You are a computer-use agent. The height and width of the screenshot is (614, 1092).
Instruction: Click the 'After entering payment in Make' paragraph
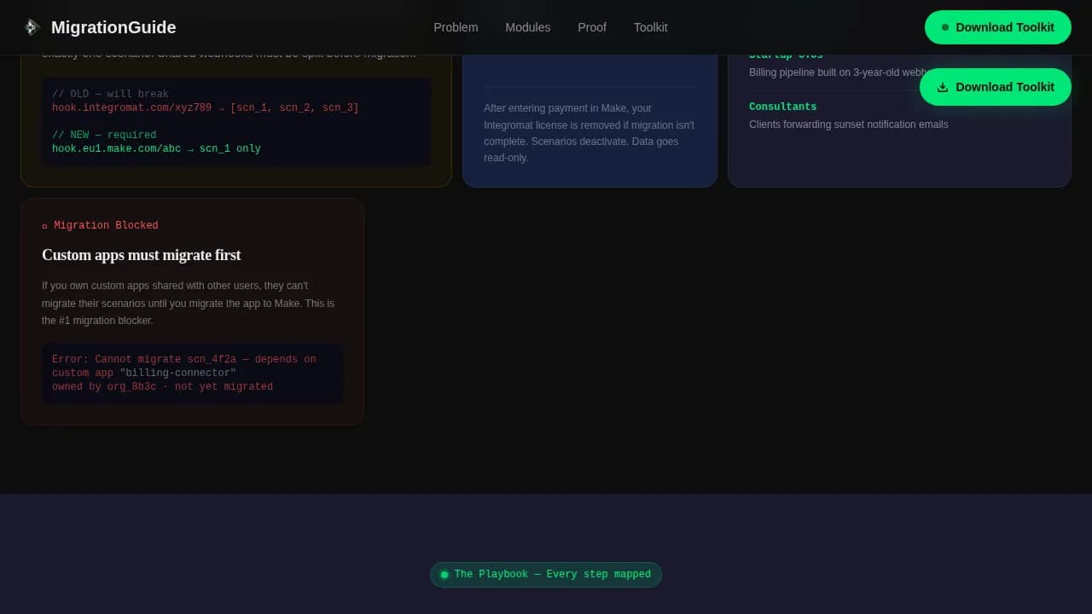(590, 133)
